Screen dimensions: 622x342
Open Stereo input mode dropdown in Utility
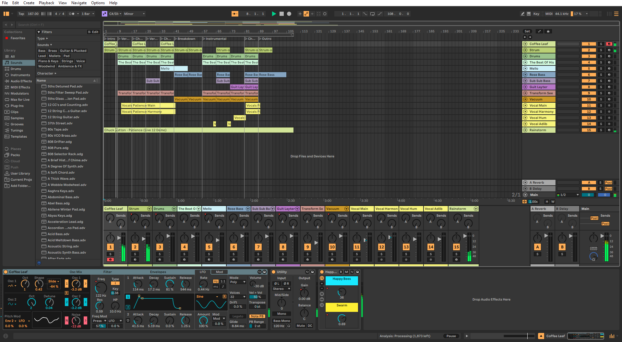coord(281,289)
